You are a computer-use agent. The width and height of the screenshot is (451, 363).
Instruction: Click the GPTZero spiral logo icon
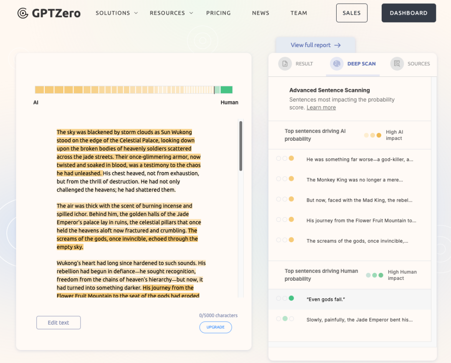tap(23, 13)
